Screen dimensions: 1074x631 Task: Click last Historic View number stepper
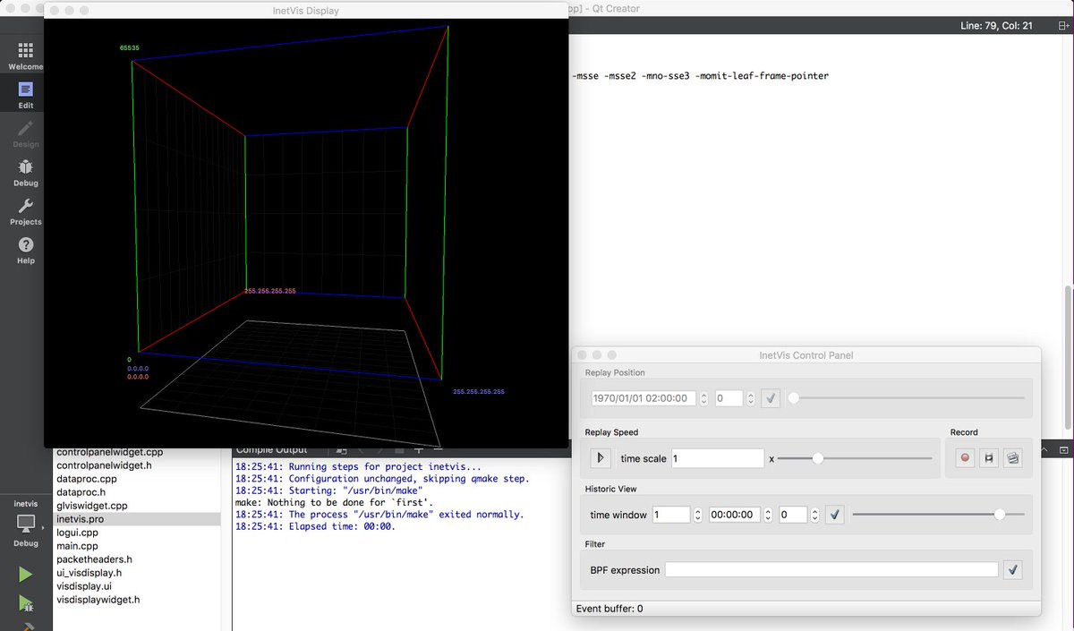[814, 515]
